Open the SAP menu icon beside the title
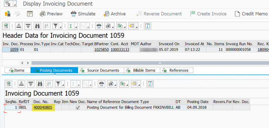 point(10,4)
